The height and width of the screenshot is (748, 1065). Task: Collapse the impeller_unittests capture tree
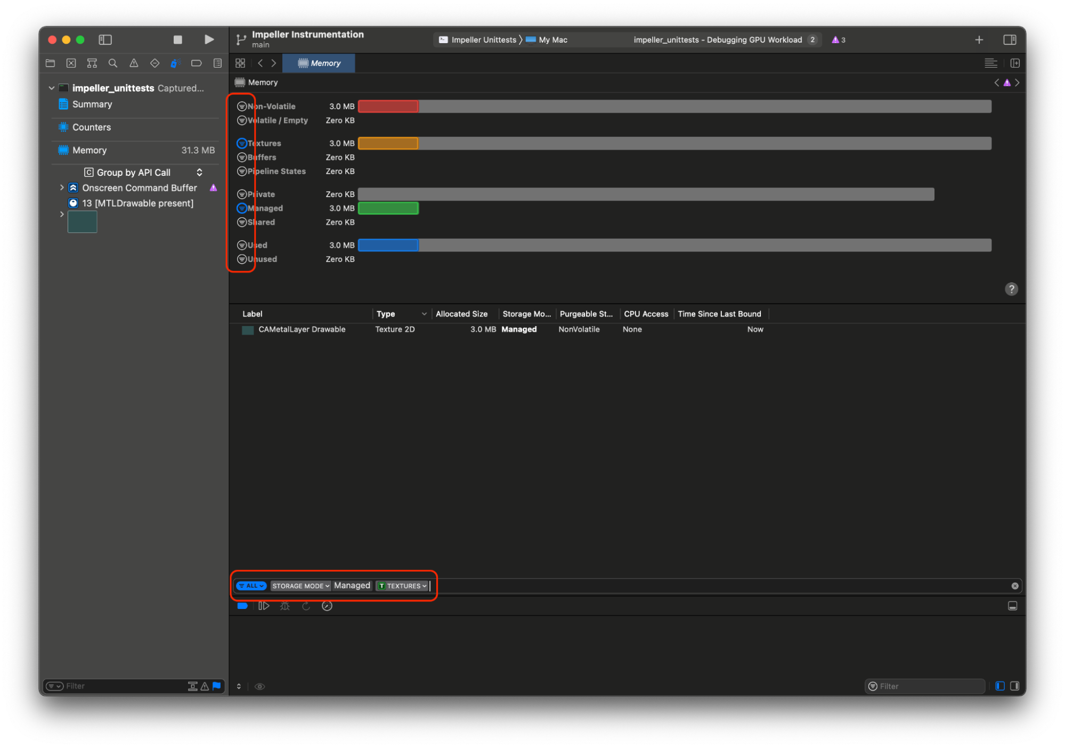tap(52, 88)
